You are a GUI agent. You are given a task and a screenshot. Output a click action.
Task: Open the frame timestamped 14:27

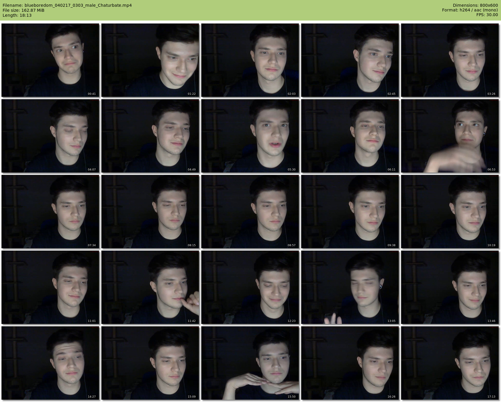coord(50,363)
